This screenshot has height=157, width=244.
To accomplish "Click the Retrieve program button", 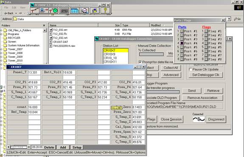I will [x=213, y=91].
